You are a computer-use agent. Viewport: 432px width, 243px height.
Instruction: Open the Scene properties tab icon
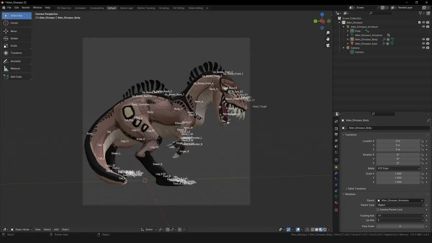coord(336,147)
